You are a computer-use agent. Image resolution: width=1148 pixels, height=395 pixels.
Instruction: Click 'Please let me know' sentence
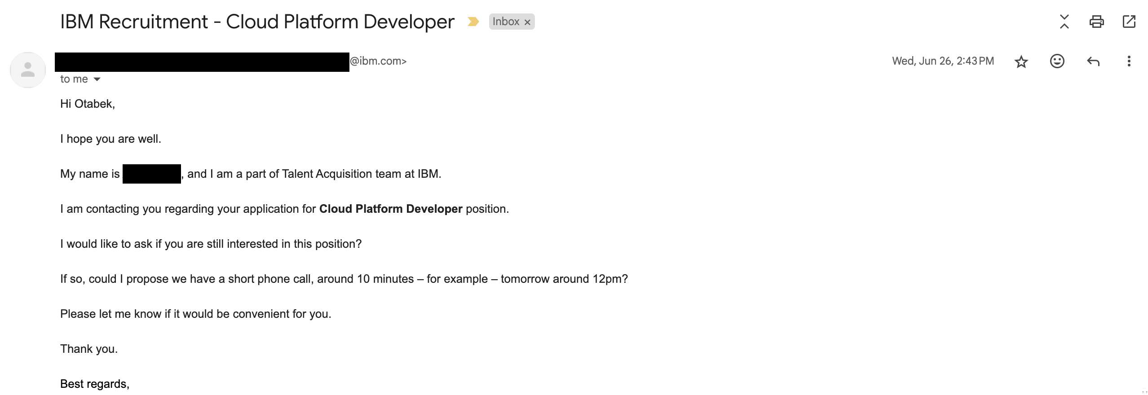click(196, 314)
